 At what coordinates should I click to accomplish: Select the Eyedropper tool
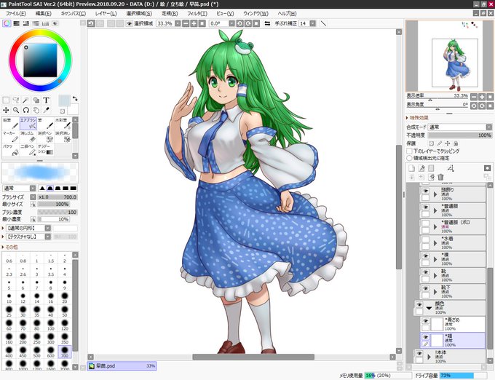point(46,110)
